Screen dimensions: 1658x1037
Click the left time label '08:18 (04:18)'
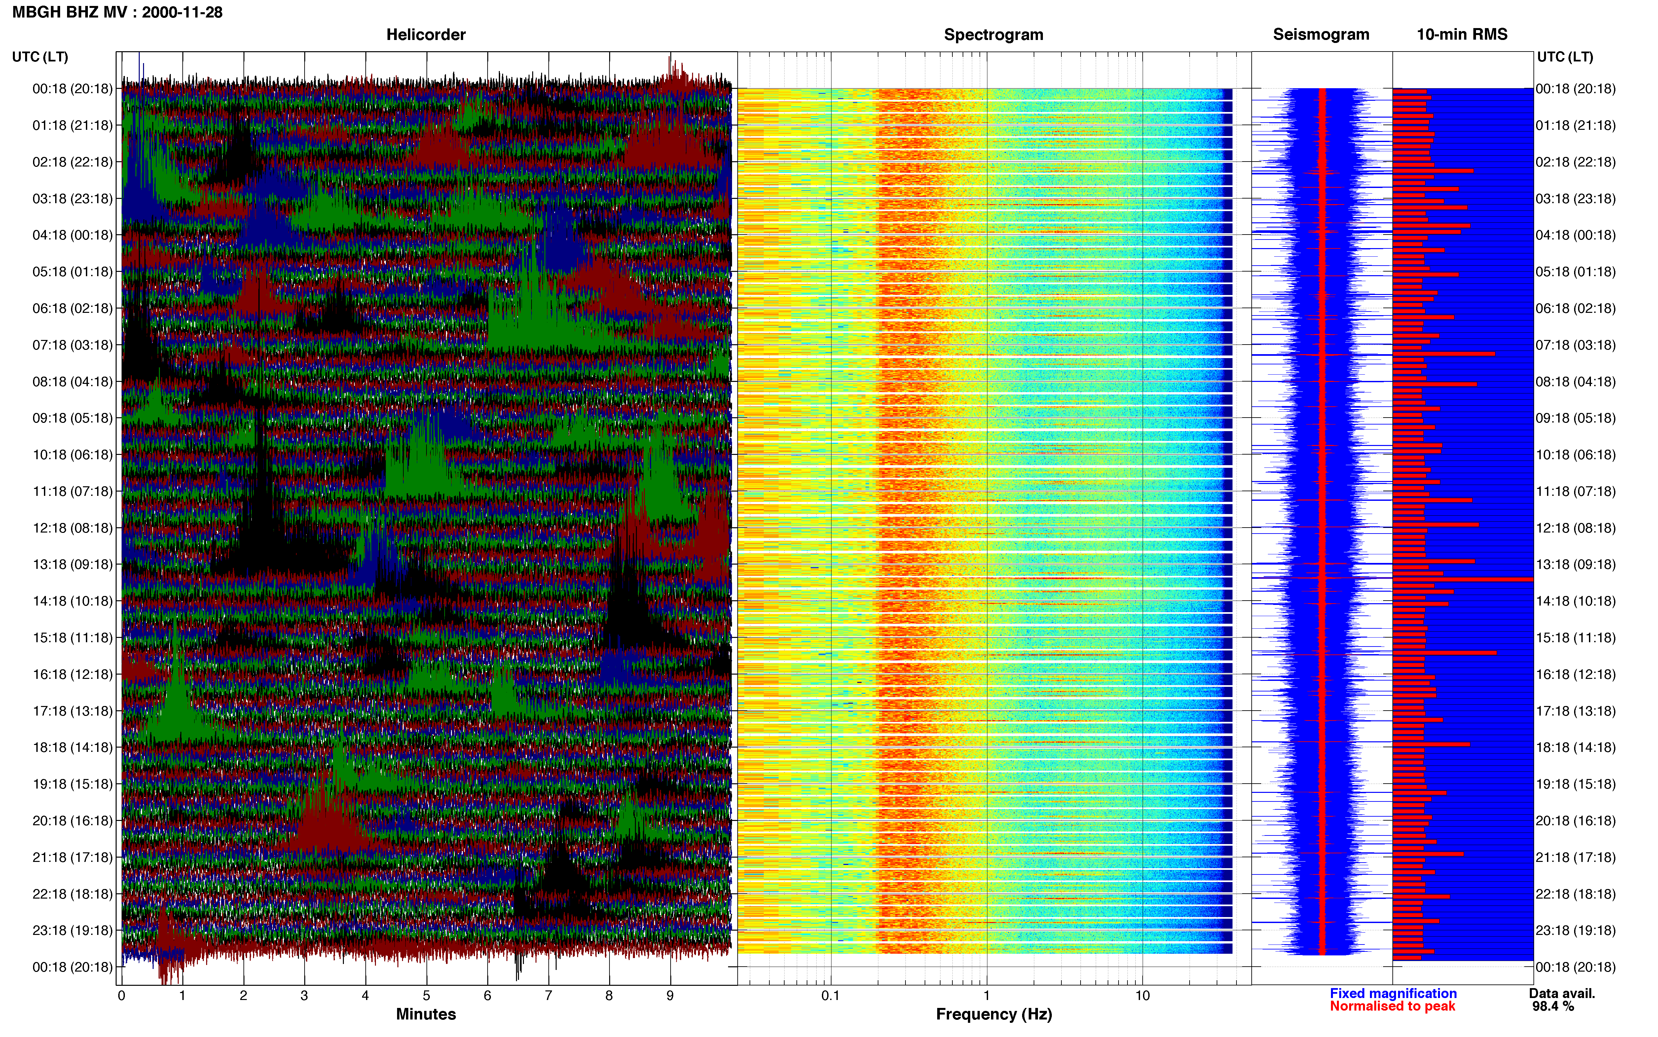[x=73, y=381]
